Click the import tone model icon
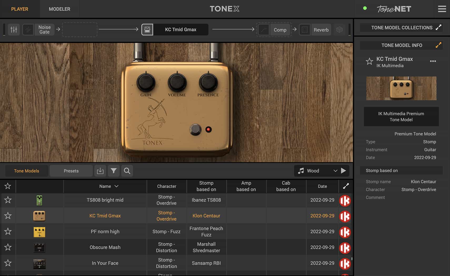This screenshot has height=276, width=450. tap(100, 171)
